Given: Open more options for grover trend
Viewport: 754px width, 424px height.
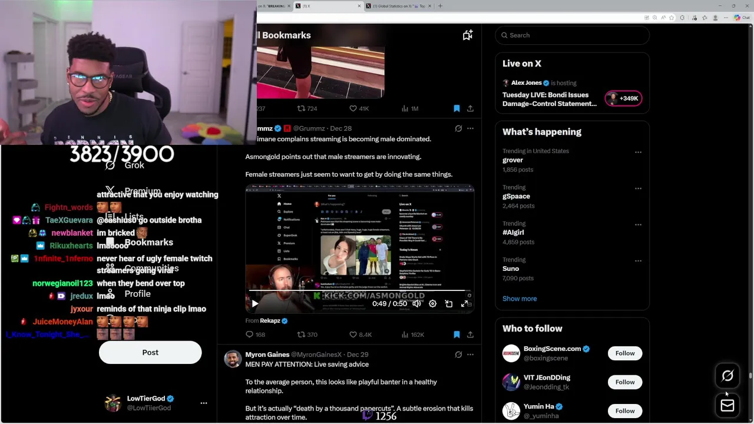Looking at the screenshot, I should coord(638,152).
